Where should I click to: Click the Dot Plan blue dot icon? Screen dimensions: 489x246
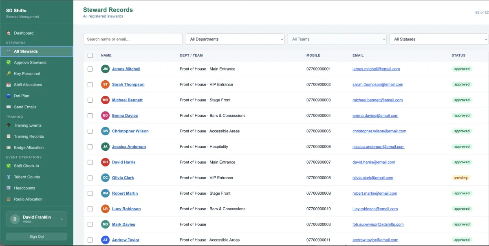click(9, 96)
